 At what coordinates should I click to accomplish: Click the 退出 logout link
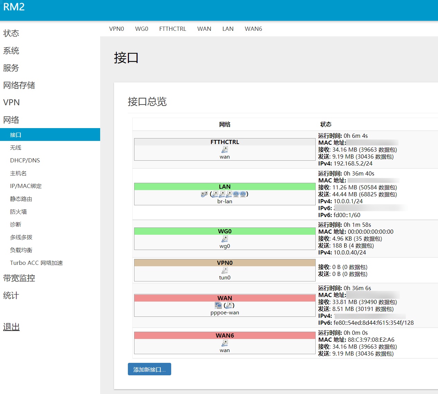[x=11, y=327]
